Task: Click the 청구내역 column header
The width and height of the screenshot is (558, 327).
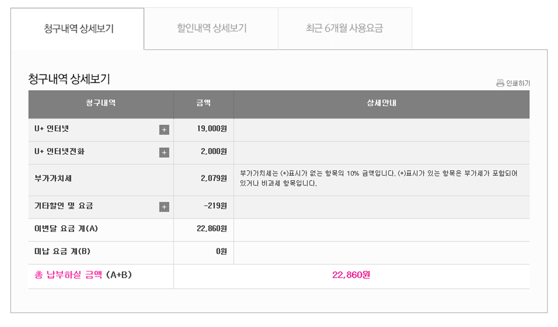Action: [x=100, y=103]
